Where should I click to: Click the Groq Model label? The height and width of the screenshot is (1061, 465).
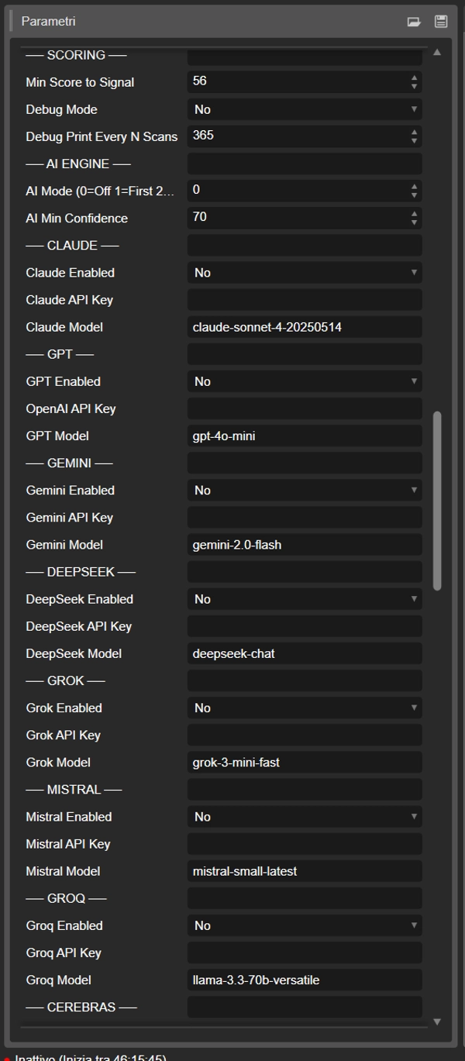pos(58,980)
